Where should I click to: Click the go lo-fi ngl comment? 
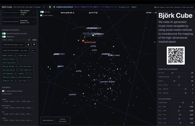(x=93, y=13)
